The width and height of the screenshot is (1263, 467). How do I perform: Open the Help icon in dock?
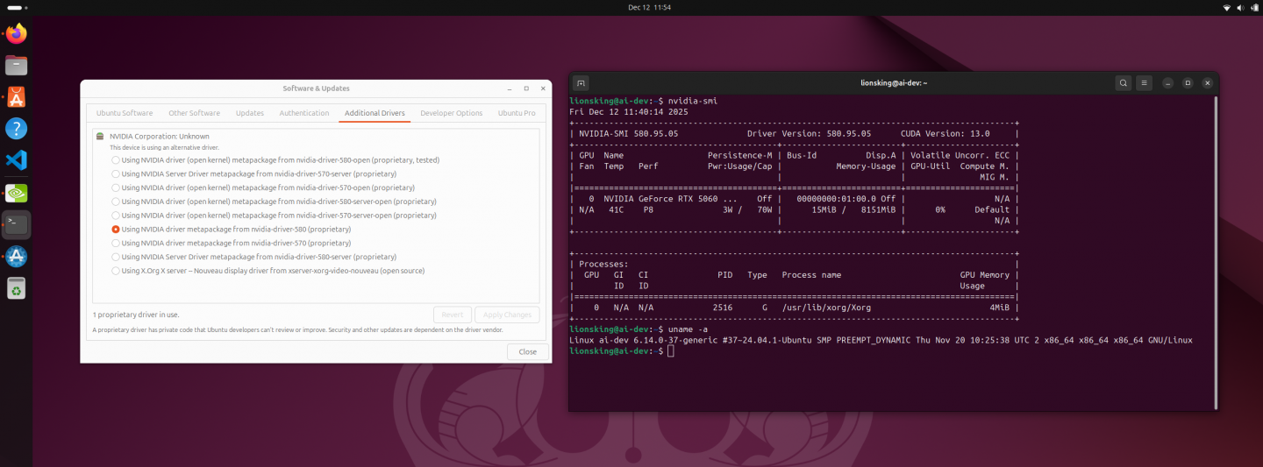coord(17,129)
